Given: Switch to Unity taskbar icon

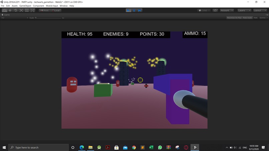Looking at the screenshot, I should click(x=195, y=147).
